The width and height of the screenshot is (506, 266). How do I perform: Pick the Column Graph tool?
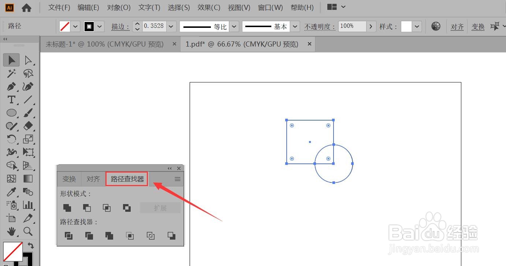28,205
